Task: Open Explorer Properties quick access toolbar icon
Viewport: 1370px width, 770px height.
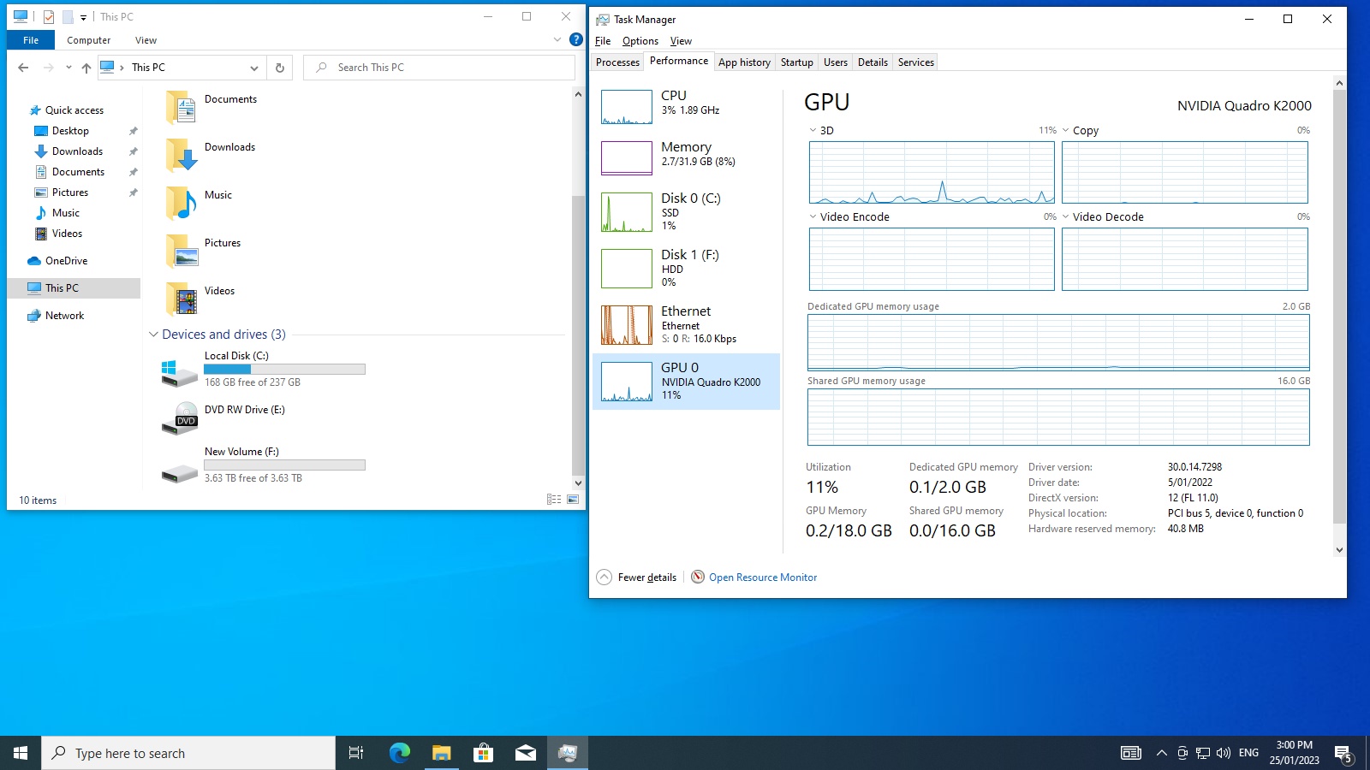Action: click(x=49, y=16)
